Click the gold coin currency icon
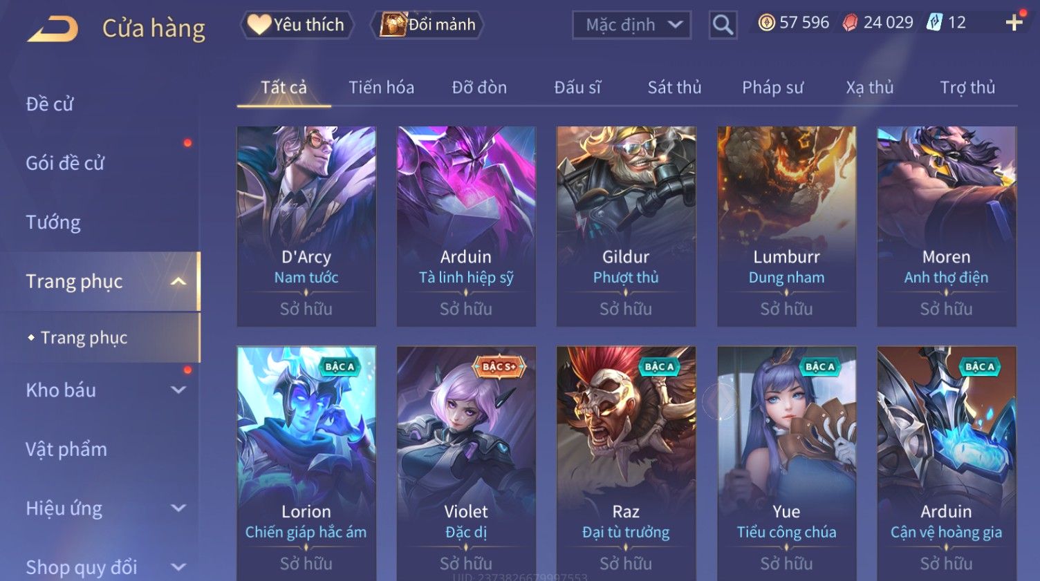This screenshot has width=1040, height=581. [x=766, y=23]
